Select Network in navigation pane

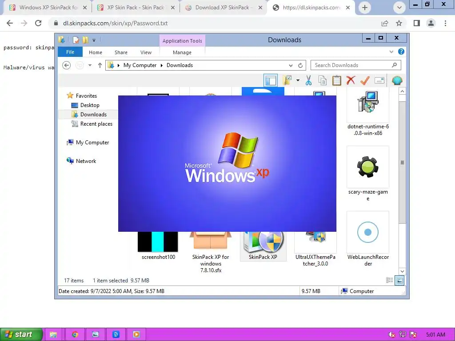coord(86,161)
